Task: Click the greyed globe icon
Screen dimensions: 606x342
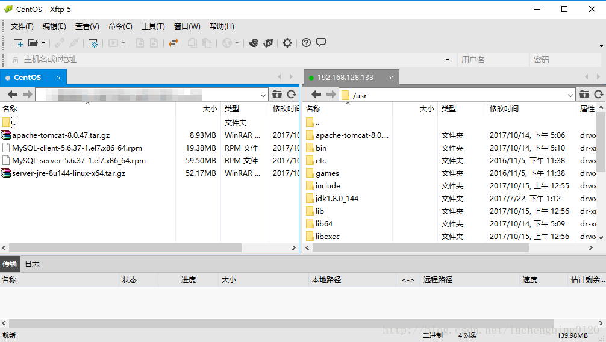Action: [227, 43]
